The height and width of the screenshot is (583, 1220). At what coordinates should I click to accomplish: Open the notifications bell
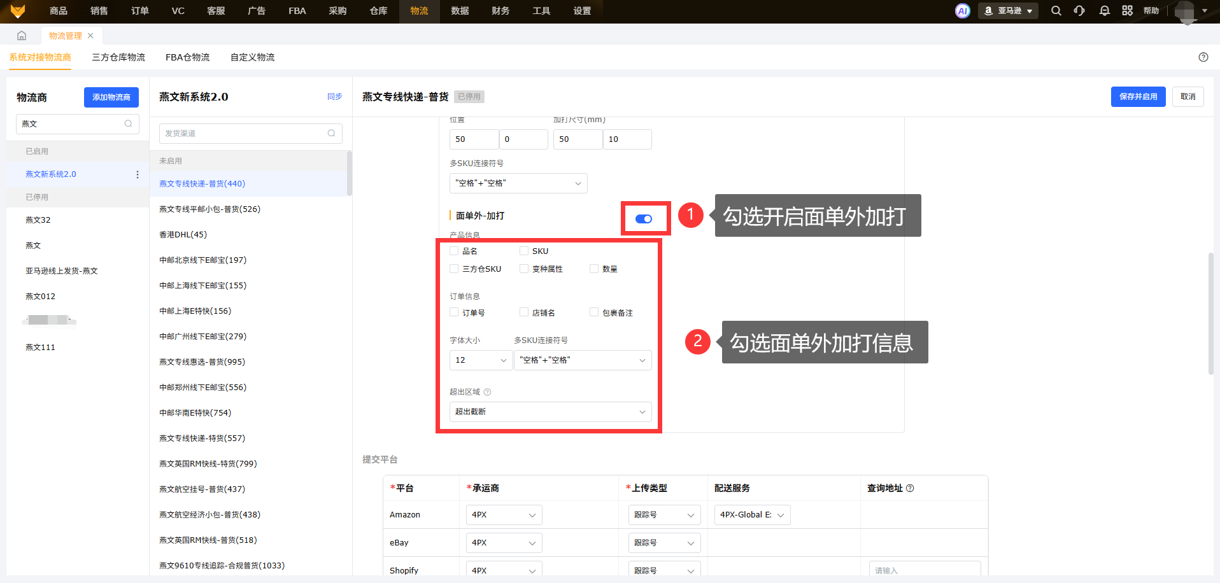[x=1104, y=11]
